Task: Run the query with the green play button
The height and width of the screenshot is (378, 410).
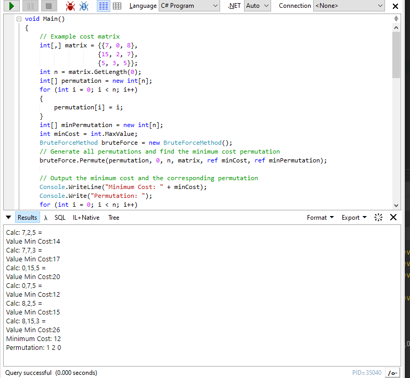Action: pos(11,6)
